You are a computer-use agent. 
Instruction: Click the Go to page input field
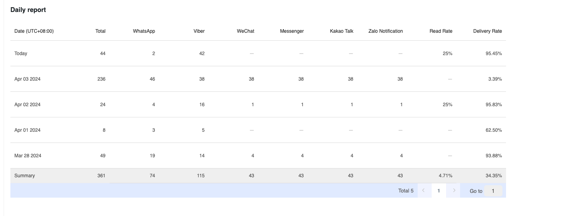pyautogui.click(x=493, y=191)
